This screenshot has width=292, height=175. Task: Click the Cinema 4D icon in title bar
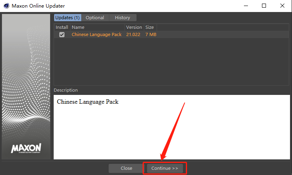(x=6, y=6)
